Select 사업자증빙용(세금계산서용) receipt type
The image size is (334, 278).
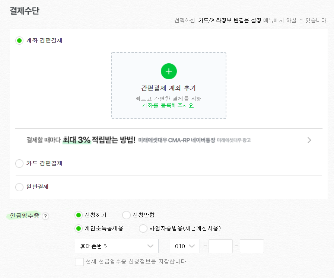tap(143, 227)
